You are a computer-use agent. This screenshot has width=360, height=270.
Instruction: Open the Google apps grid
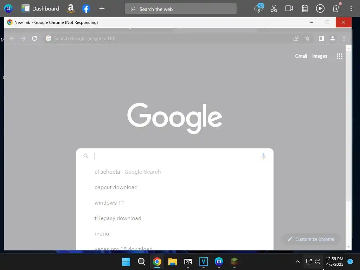339,56
